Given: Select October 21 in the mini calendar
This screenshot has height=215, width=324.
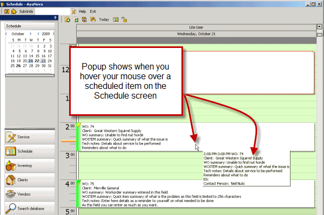Looking at the screenshot, I should pos(31,61).
